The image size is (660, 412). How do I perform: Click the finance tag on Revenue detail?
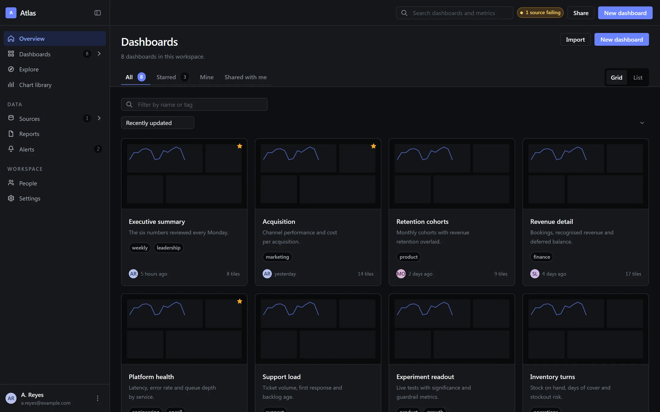(x=541, y=257)
